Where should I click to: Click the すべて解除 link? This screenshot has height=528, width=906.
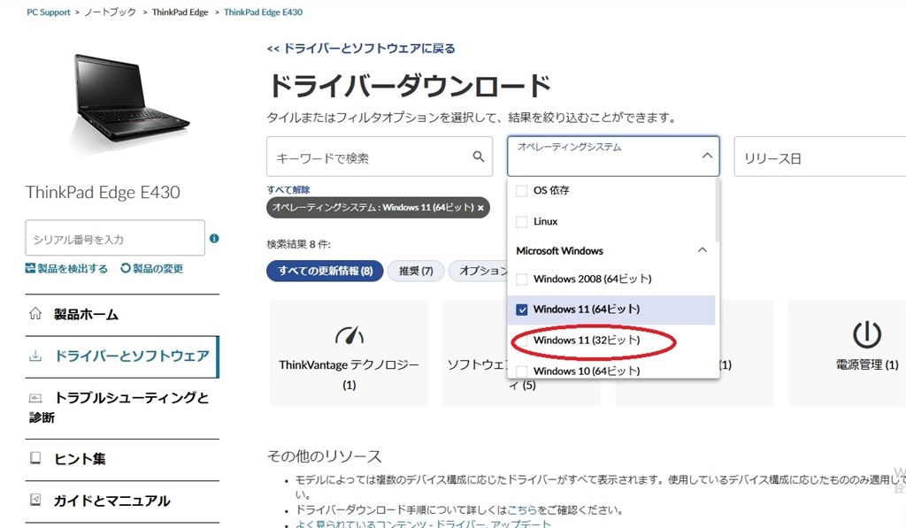click(288, 189)
